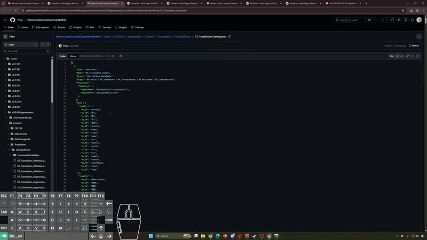The width and height of the screenshot is (427, 240).
Task: Click the add file plus icon
Action: coord(43,45)
